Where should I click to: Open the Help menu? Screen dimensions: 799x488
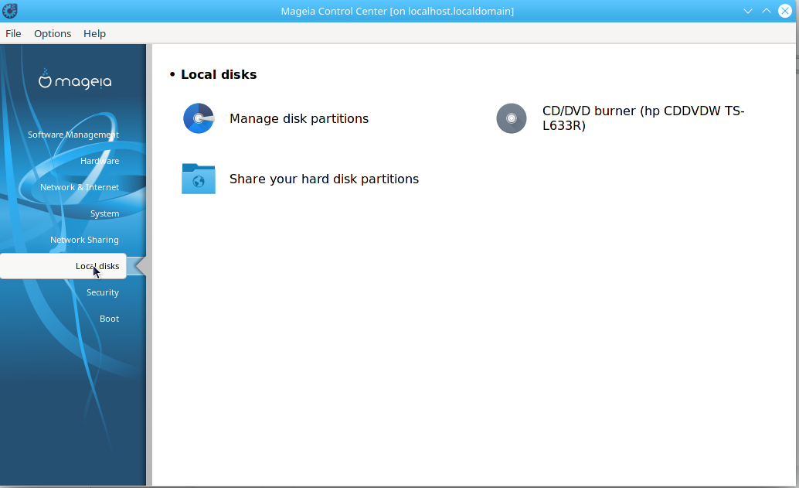(95, 34)
